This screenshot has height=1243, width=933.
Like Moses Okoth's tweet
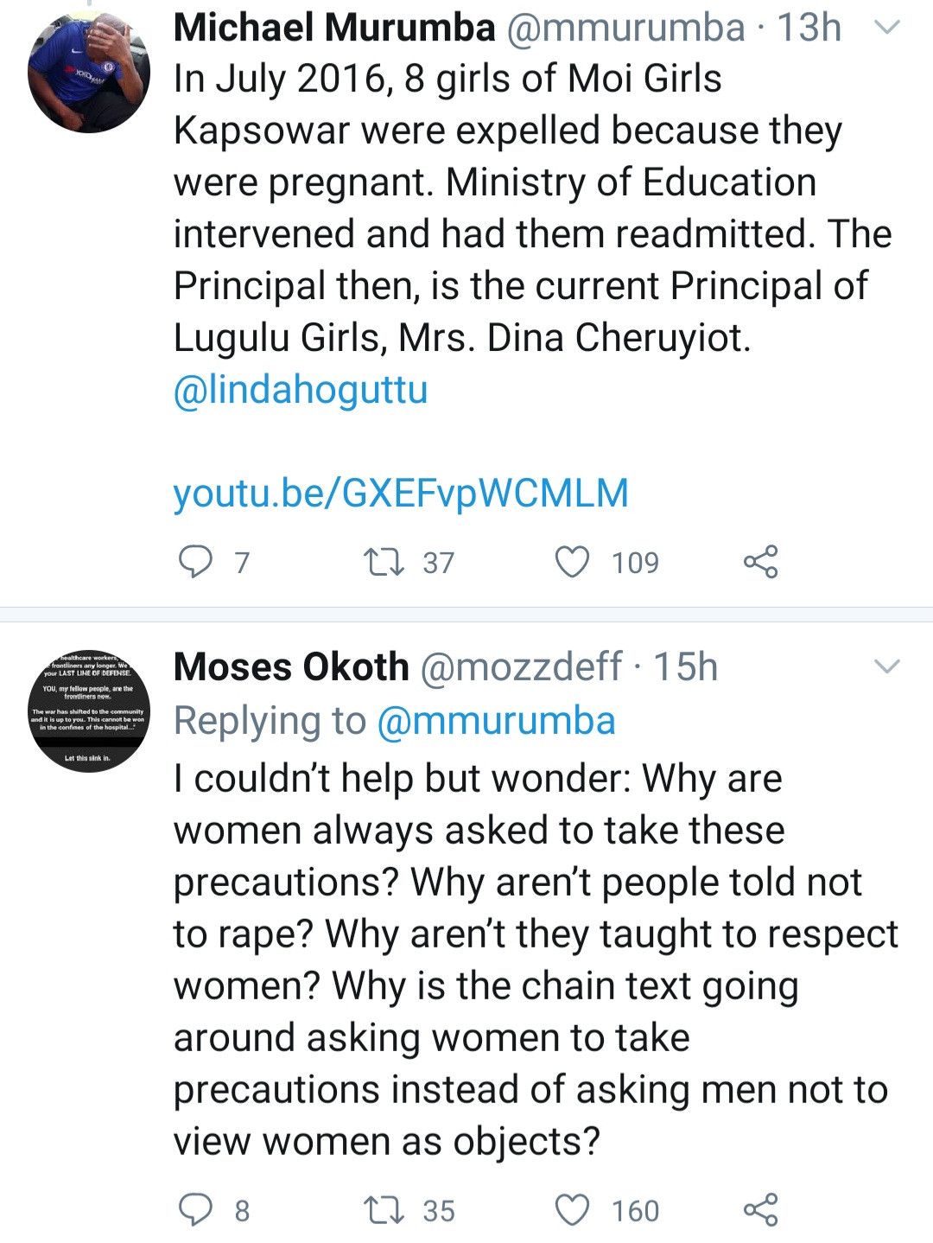[572, 1210]
